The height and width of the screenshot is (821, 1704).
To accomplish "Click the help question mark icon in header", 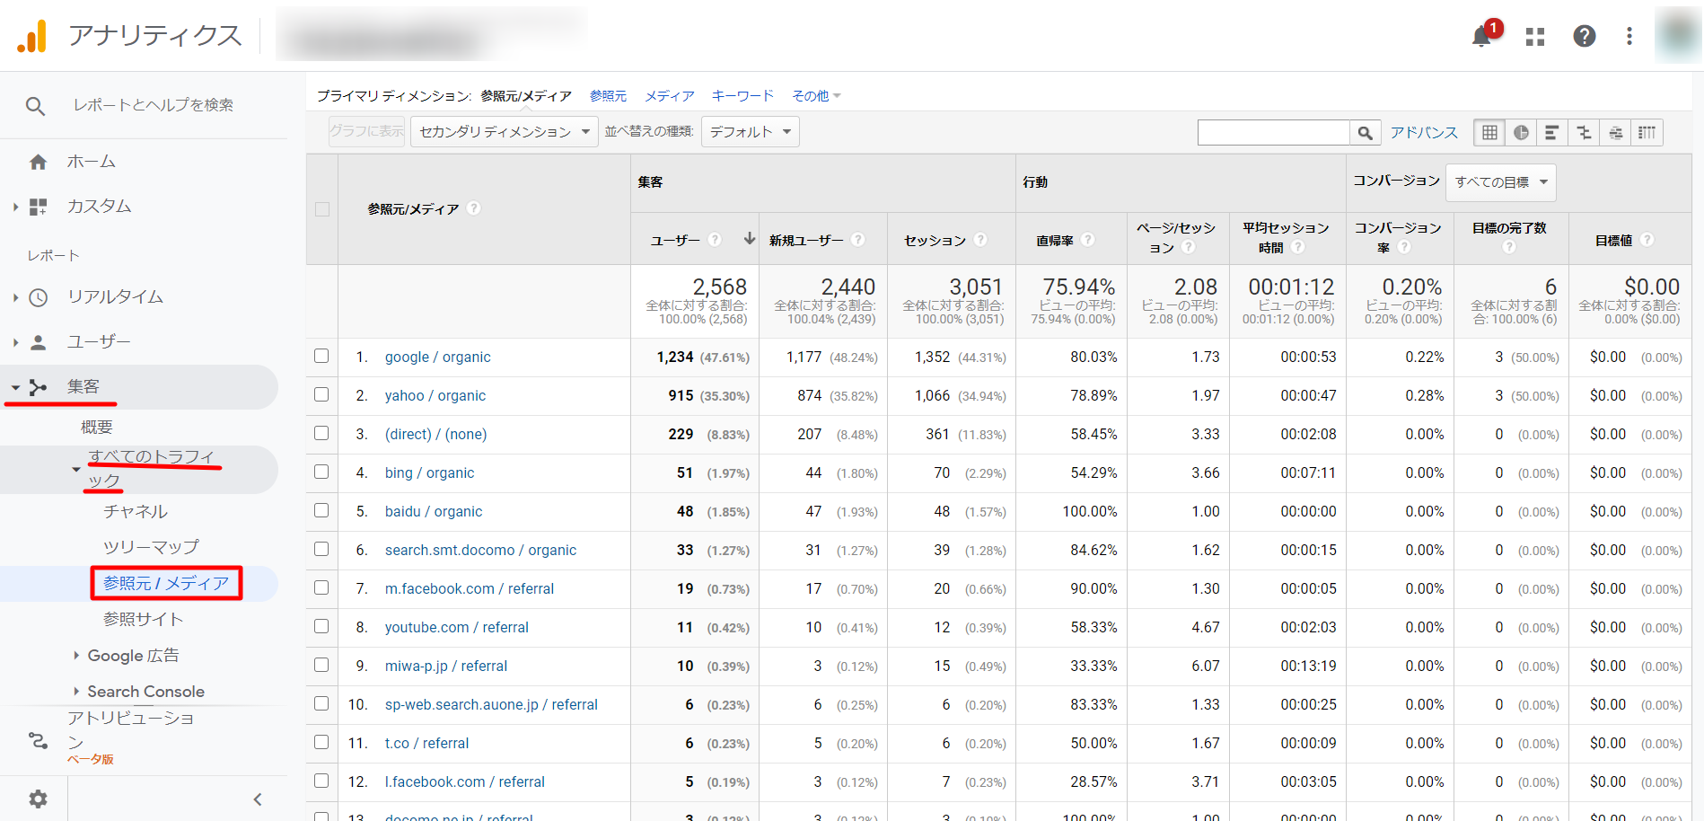I will [x=1585, y=36].
